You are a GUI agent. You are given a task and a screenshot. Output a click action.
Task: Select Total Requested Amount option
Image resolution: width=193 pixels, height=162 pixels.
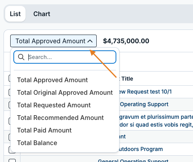[x=54, y=105]
